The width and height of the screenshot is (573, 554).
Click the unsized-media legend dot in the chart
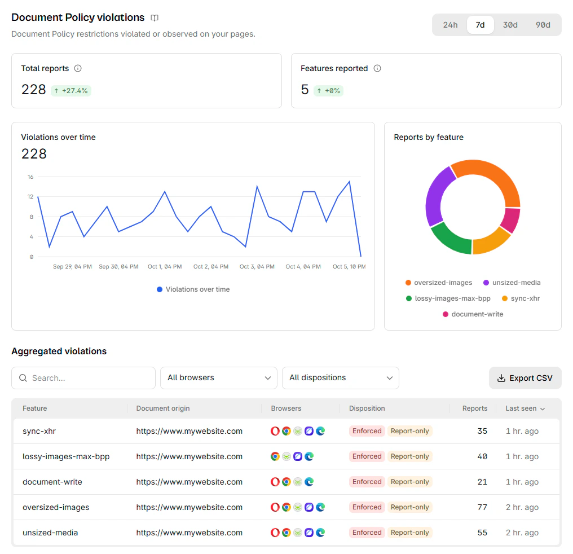[x=486, y=283]
